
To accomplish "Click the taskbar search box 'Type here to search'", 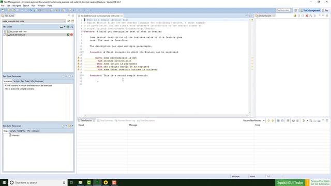I will point(38,182).
